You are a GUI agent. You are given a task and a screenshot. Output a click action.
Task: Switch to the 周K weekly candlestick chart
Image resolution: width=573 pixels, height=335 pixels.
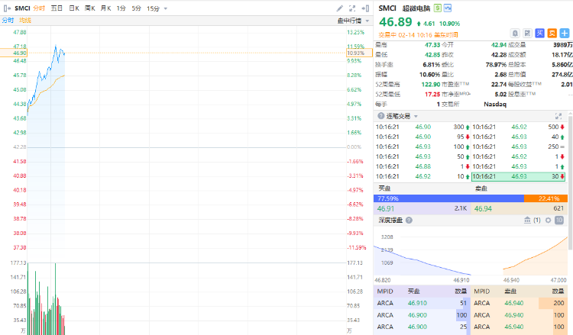[x=90, y=8]
